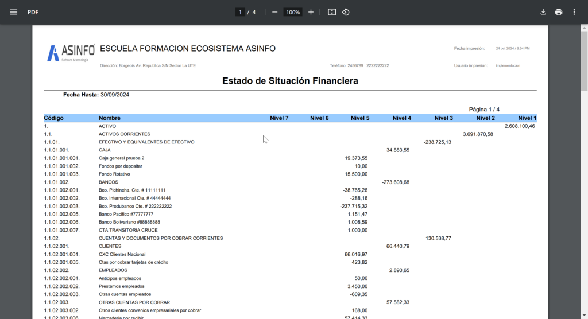588x319 pixels.
Task: Click 'CXC Clientes Nacional' row
Action: point(122,255)
